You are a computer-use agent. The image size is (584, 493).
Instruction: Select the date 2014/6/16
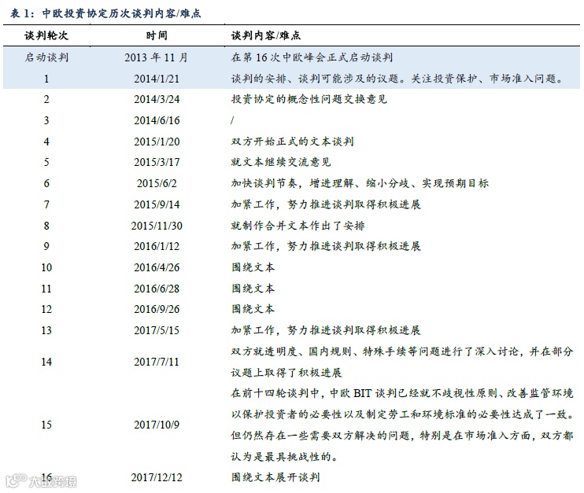(x=157, y=120)
